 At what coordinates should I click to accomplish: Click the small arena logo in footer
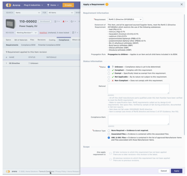8,172
